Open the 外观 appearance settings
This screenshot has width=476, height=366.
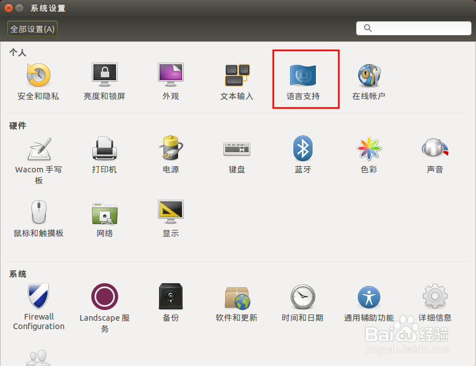[x=170, y=78]
